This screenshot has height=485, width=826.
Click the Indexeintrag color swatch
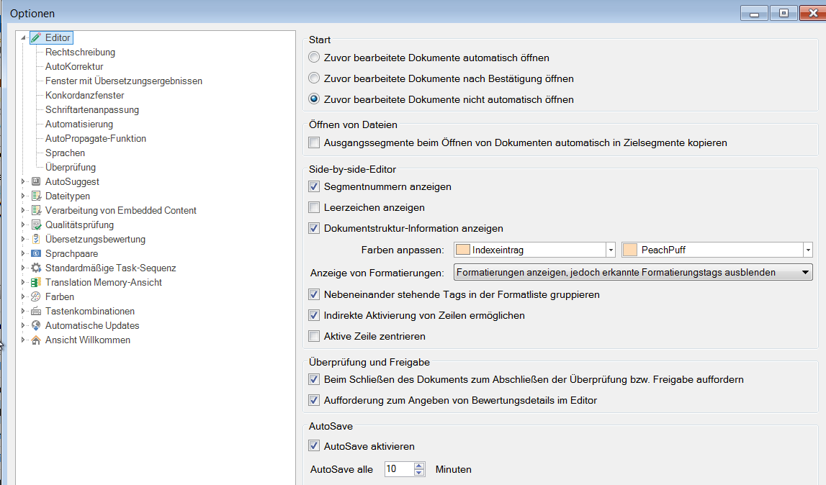click(x=463, y=250)
